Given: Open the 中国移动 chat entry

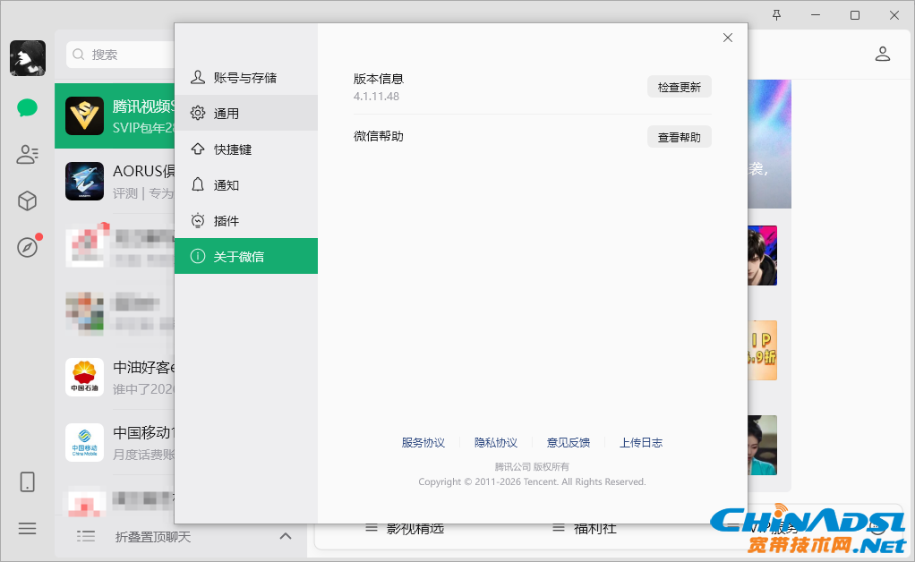Looking at the screenshot, I should (x=115, y=442).
